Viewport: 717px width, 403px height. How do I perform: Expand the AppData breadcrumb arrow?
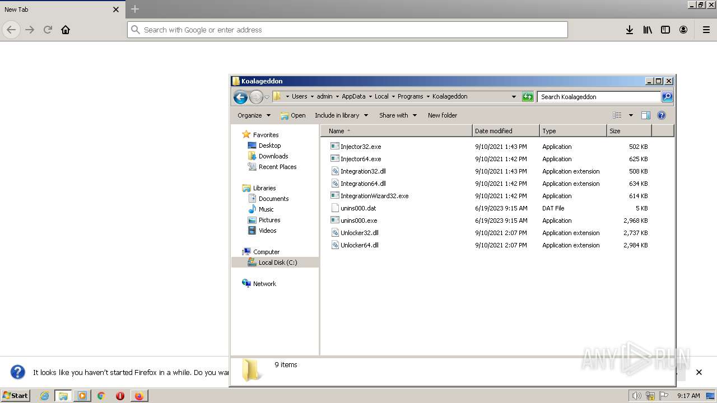tap(370, 96)
